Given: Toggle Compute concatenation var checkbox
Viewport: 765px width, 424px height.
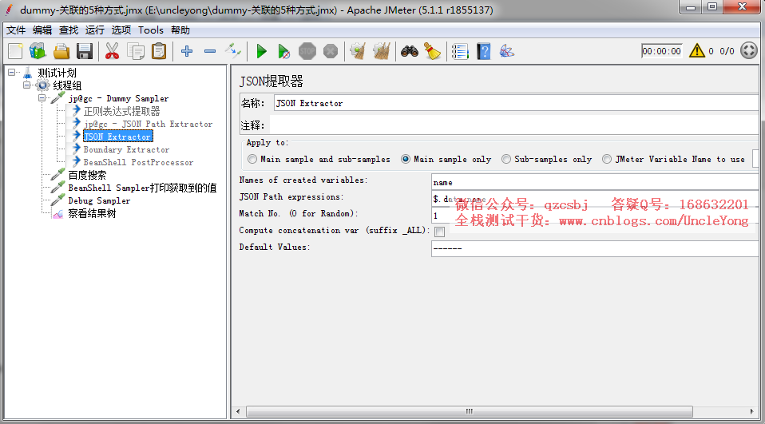Looking at the screenshot, I should tap(439, 232).
